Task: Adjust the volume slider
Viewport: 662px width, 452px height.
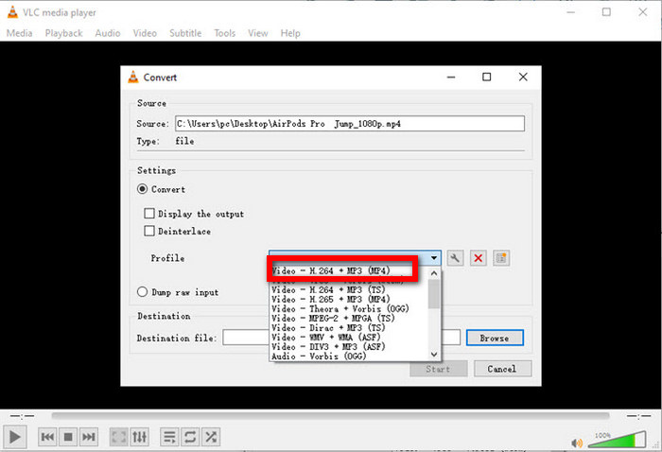Action: click(x=618, y=440)
